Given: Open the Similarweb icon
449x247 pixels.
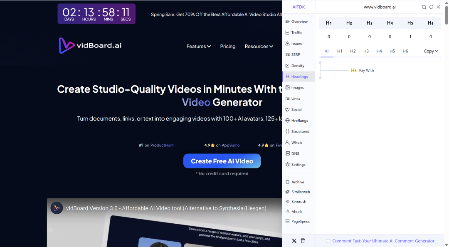Looking at the screenshot, I should click(x=288, y=192).
